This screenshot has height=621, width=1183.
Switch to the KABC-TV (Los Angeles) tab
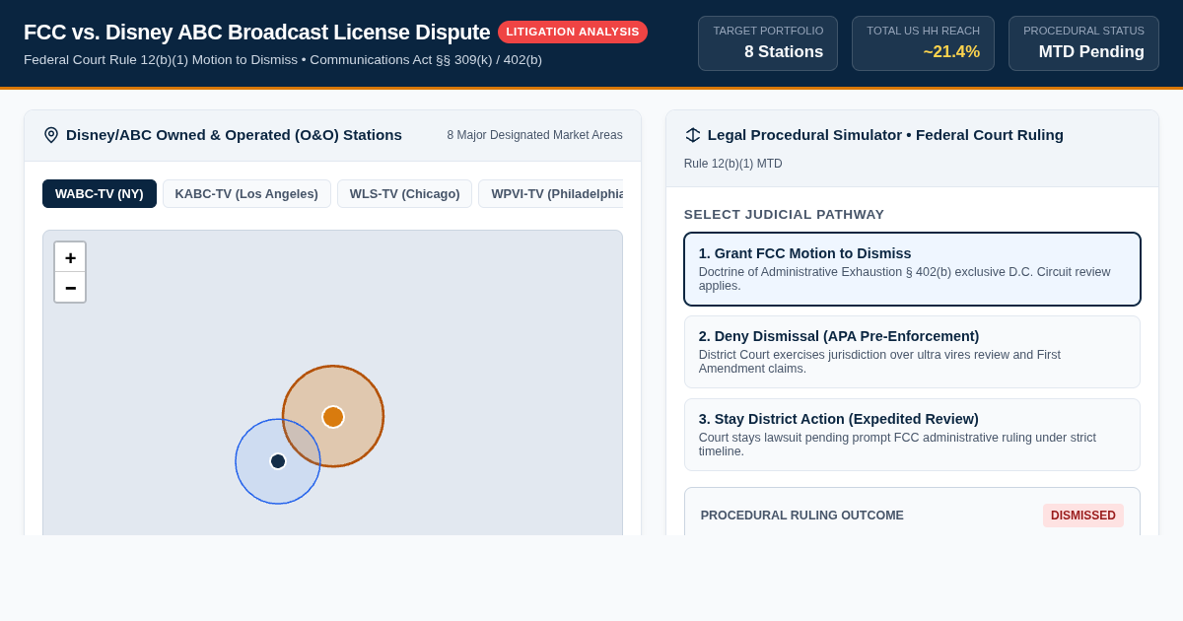[246, 193]
